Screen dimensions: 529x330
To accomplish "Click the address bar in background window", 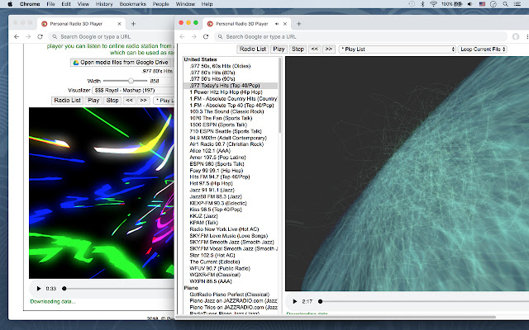I will (x=112, y=36).
